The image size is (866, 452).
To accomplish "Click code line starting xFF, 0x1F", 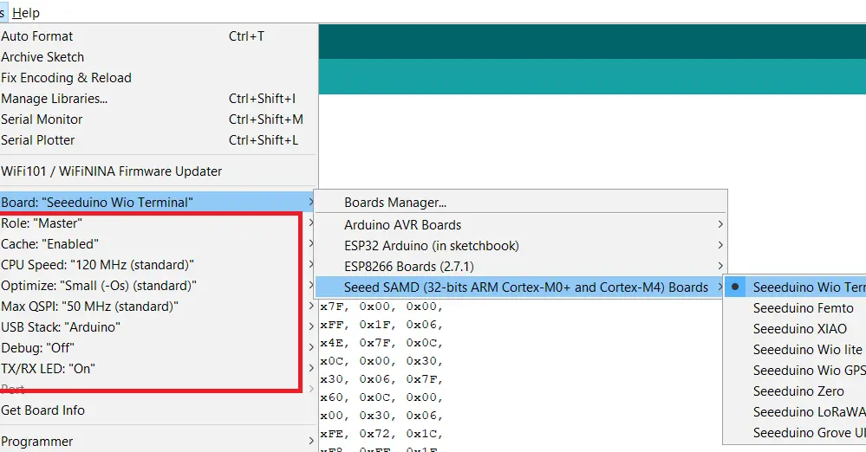I will [x=381, y=325].
